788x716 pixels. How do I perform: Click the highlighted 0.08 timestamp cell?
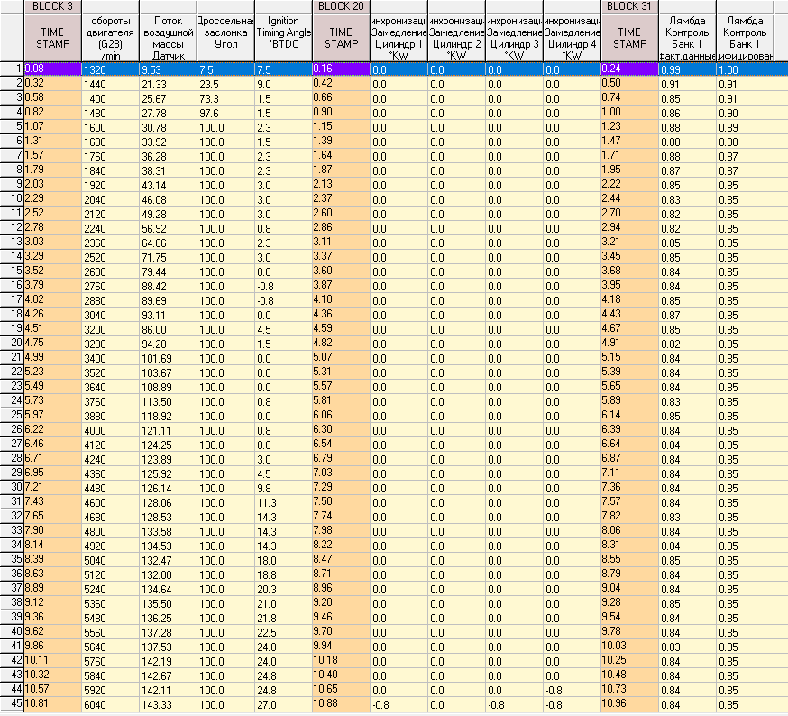[x=50, y=69]
